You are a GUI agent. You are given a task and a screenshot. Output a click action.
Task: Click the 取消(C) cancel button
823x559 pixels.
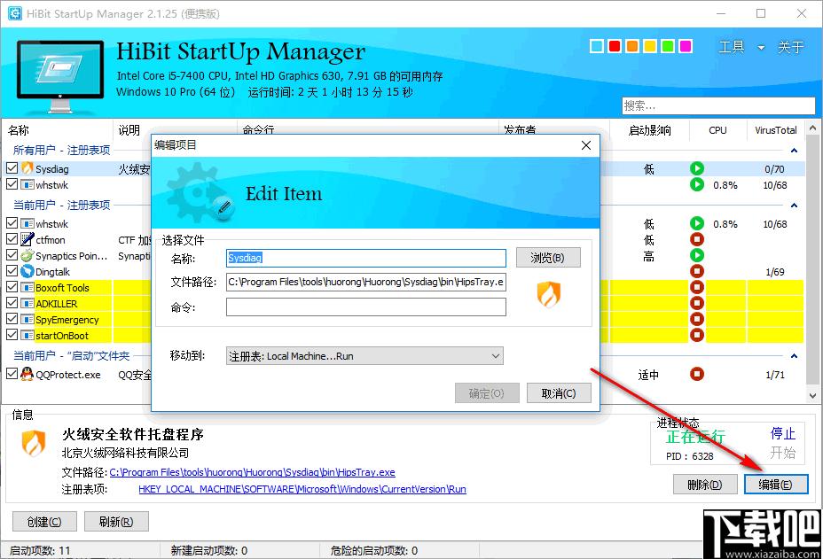pos(559,393)
